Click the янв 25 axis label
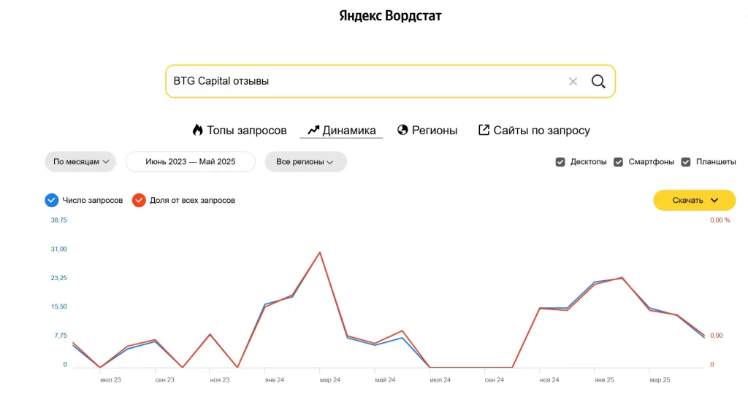Screen dimensions: 748x394 pyautogui.click(x=604, y=379)
